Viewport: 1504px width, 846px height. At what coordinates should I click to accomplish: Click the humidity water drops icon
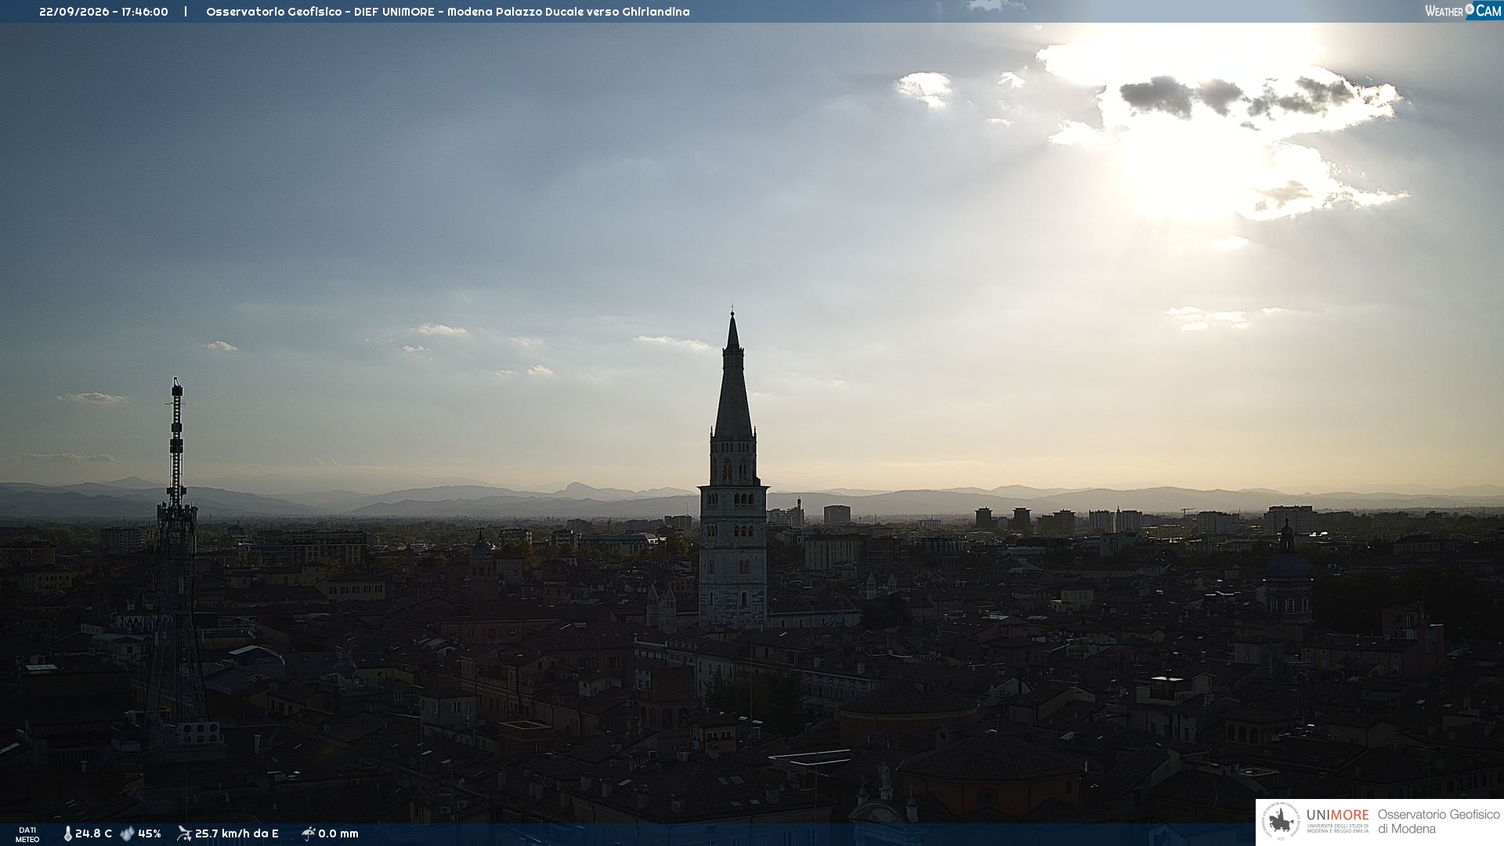click(127, 834)
